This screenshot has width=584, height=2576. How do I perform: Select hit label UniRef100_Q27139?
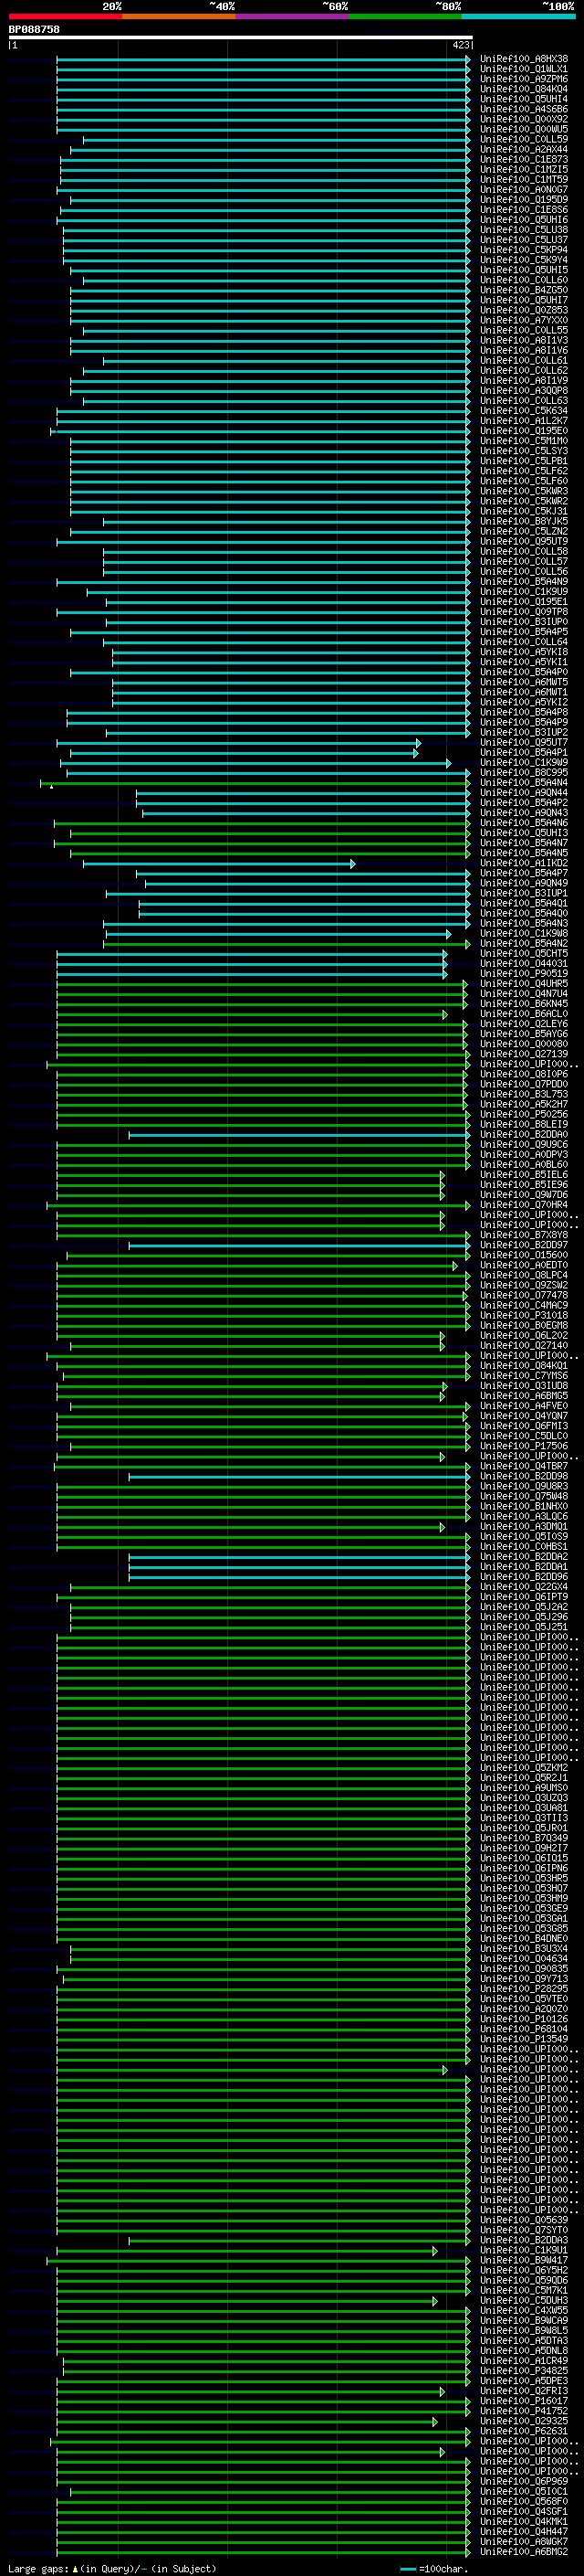[x=524, y=1054]
